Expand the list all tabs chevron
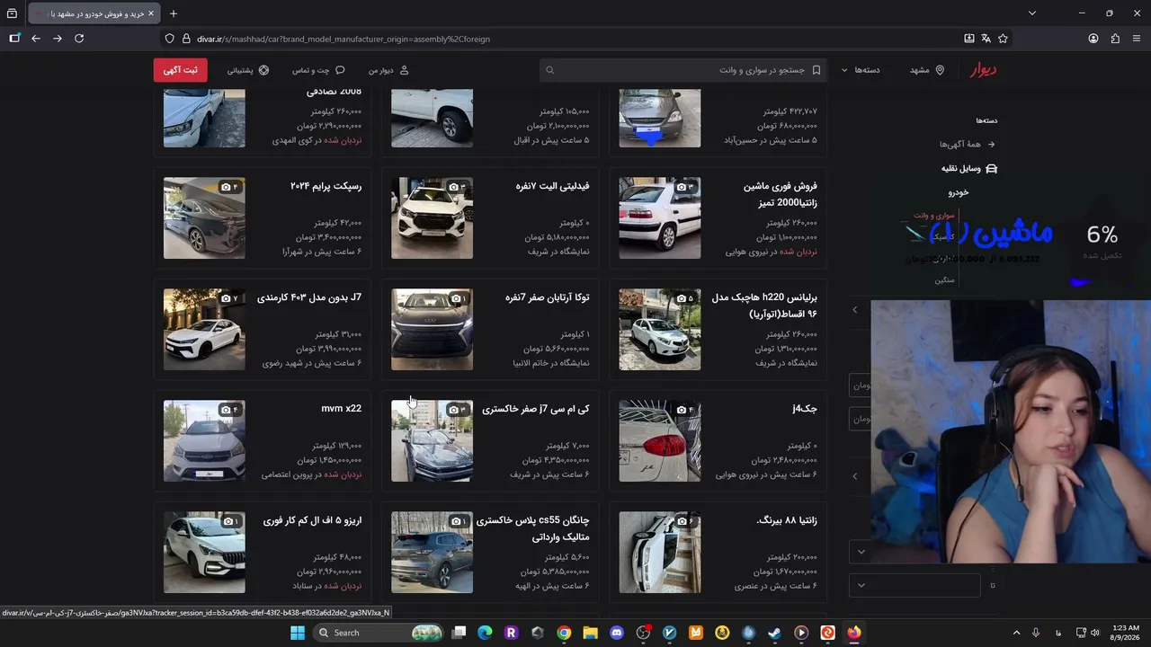Viewport: 1151px width, 647px height. pos(1032,13)
